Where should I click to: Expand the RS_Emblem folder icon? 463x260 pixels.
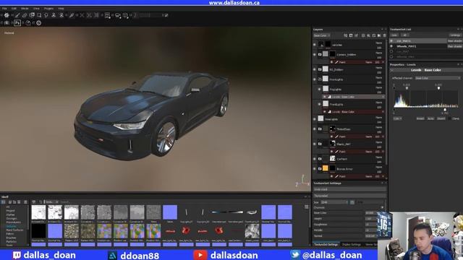click(320, 69)
